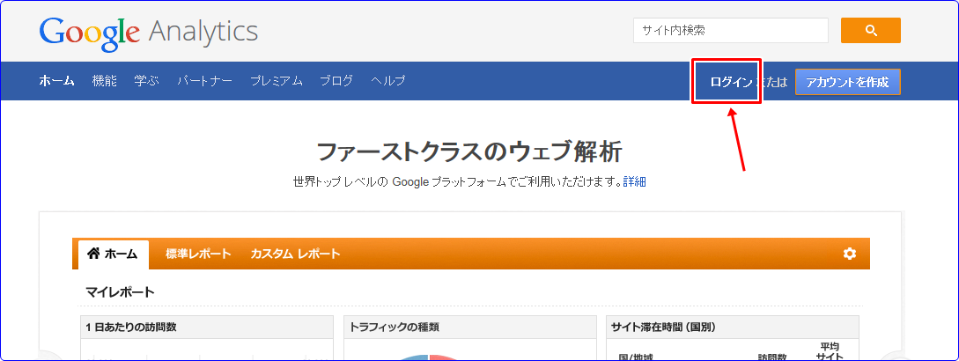
Task: Switch to the カスタム レポート tab
Action: [x=295, y=254]
